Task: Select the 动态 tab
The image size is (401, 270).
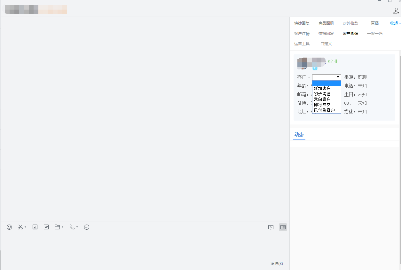Action: click(x=299, y=135)
